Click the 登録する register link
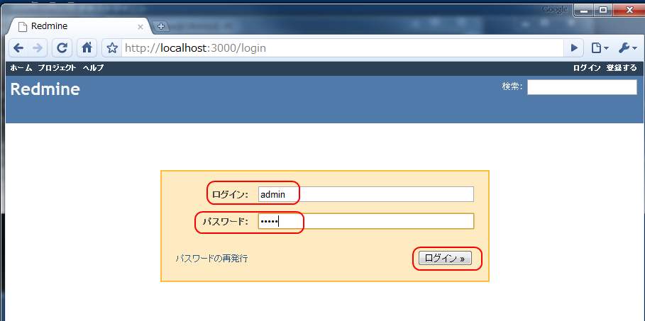 (622, 68)
